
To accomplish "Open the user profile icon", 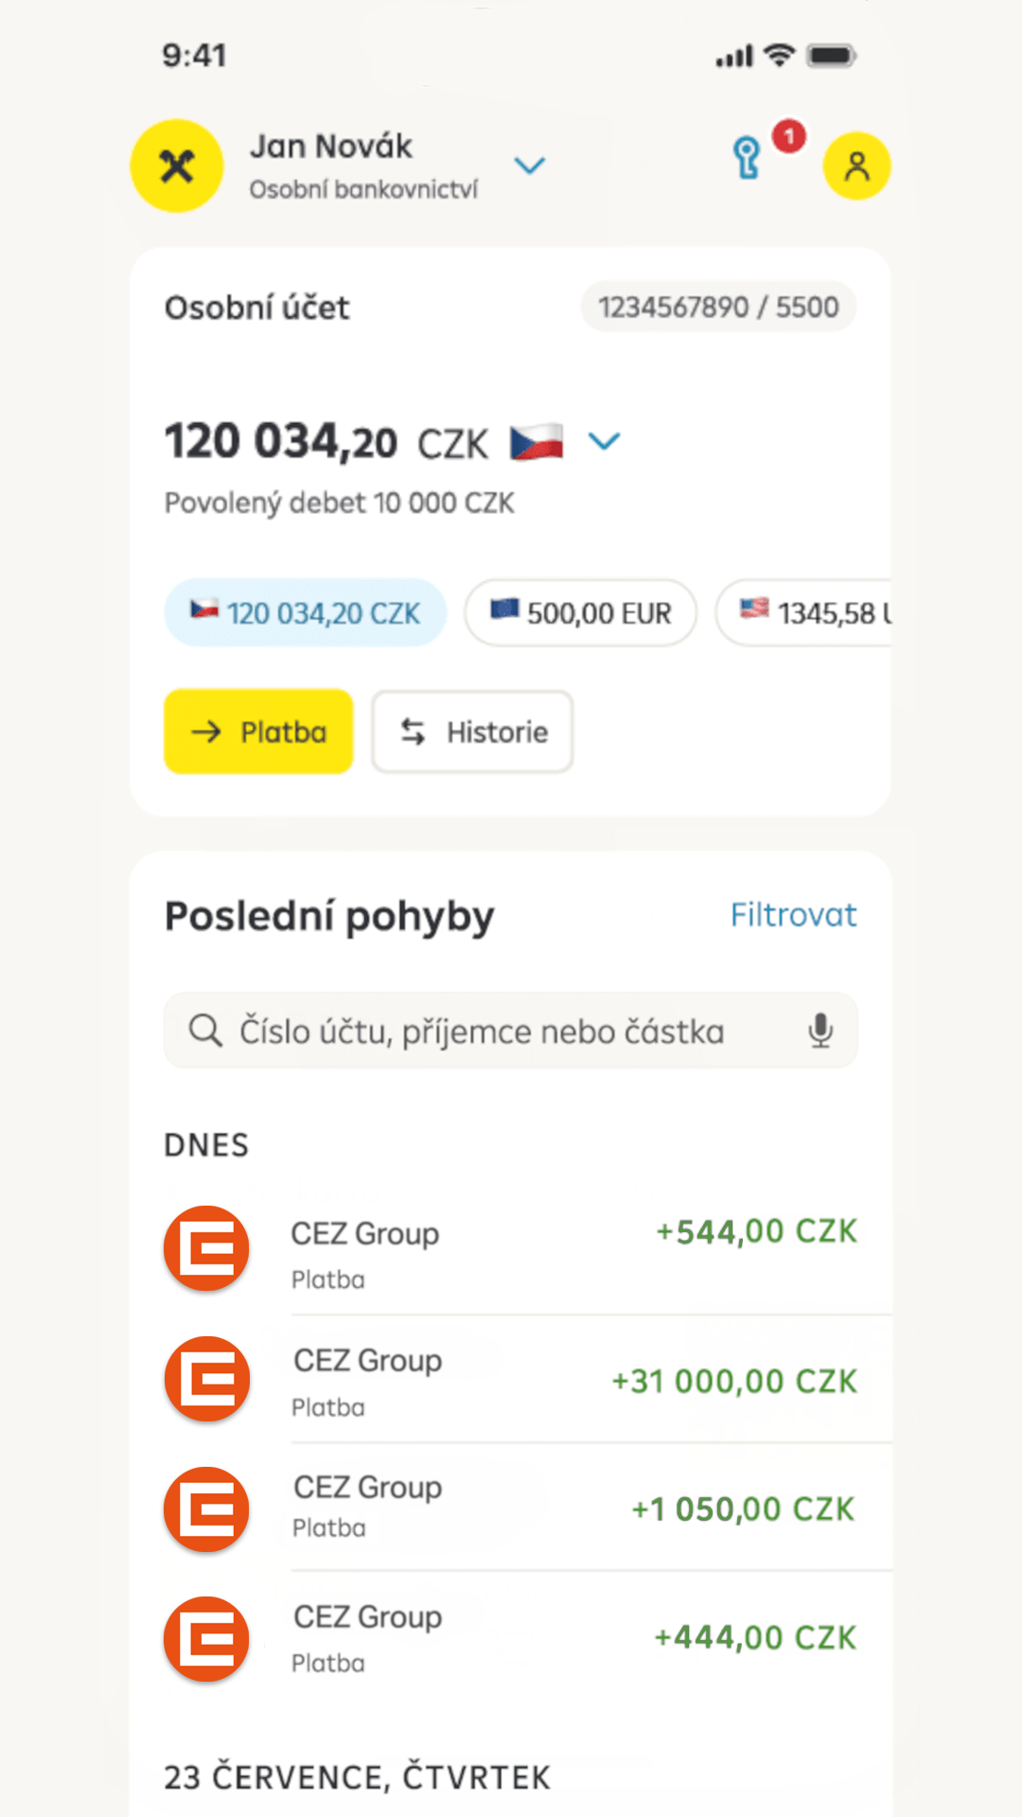I will pos(856,167).
